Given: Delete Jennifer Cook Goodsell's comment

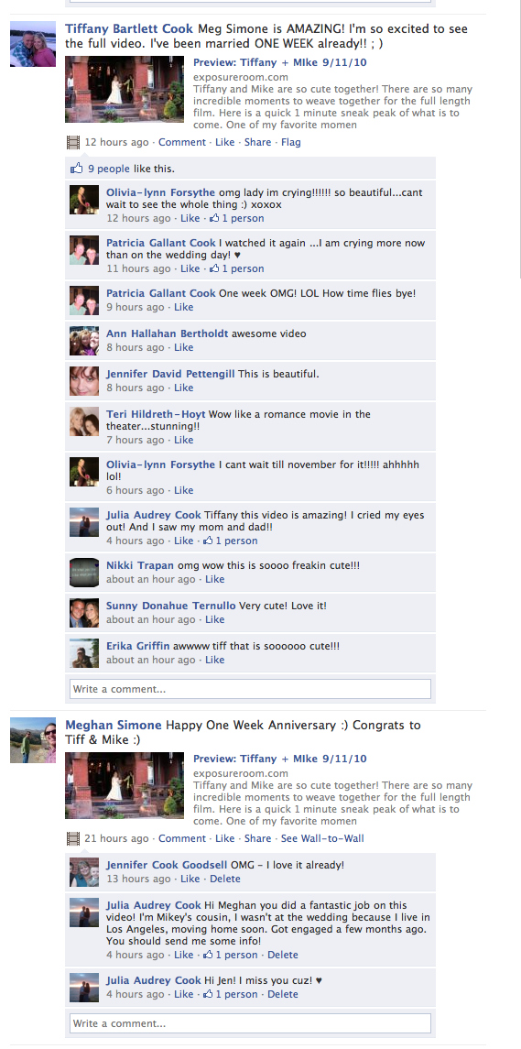Looking at the screenshot, I should coord(224,879).
